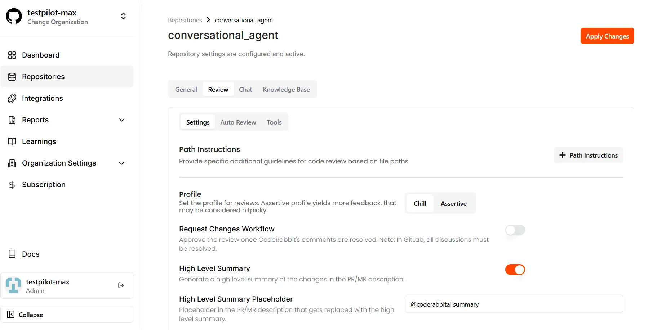Click the Repositories database icon
The height and width of the screenshot is (330, 648).
[x=12, y=77]
